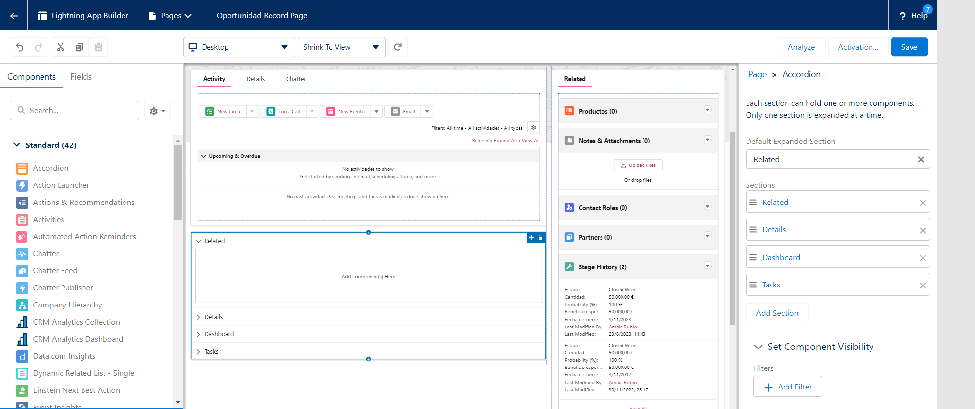Image resolution: width=975 pixels, height=409 pixels.
Task: Select the Action Launcher component icon
Action: pos(22,185)
